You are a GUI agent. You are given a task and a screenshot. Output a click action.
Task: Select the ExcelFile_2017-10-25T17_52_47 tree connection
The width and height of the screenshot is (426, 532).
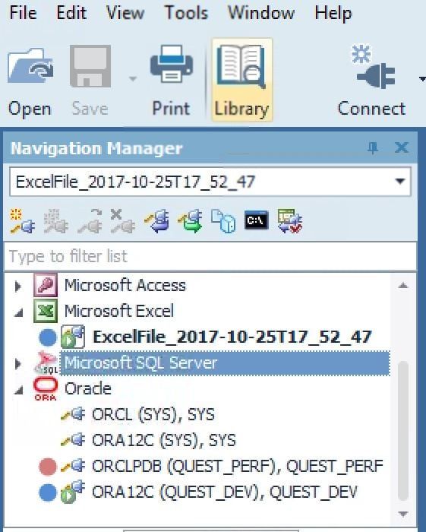[232, 337]
